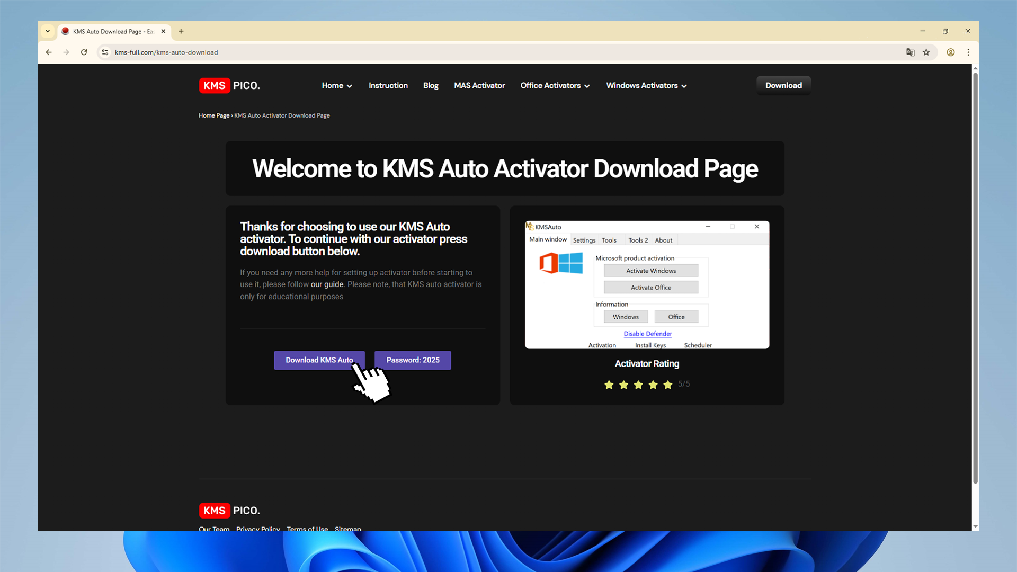
Task: Bookmark page with the star icon
Action: 926,52
